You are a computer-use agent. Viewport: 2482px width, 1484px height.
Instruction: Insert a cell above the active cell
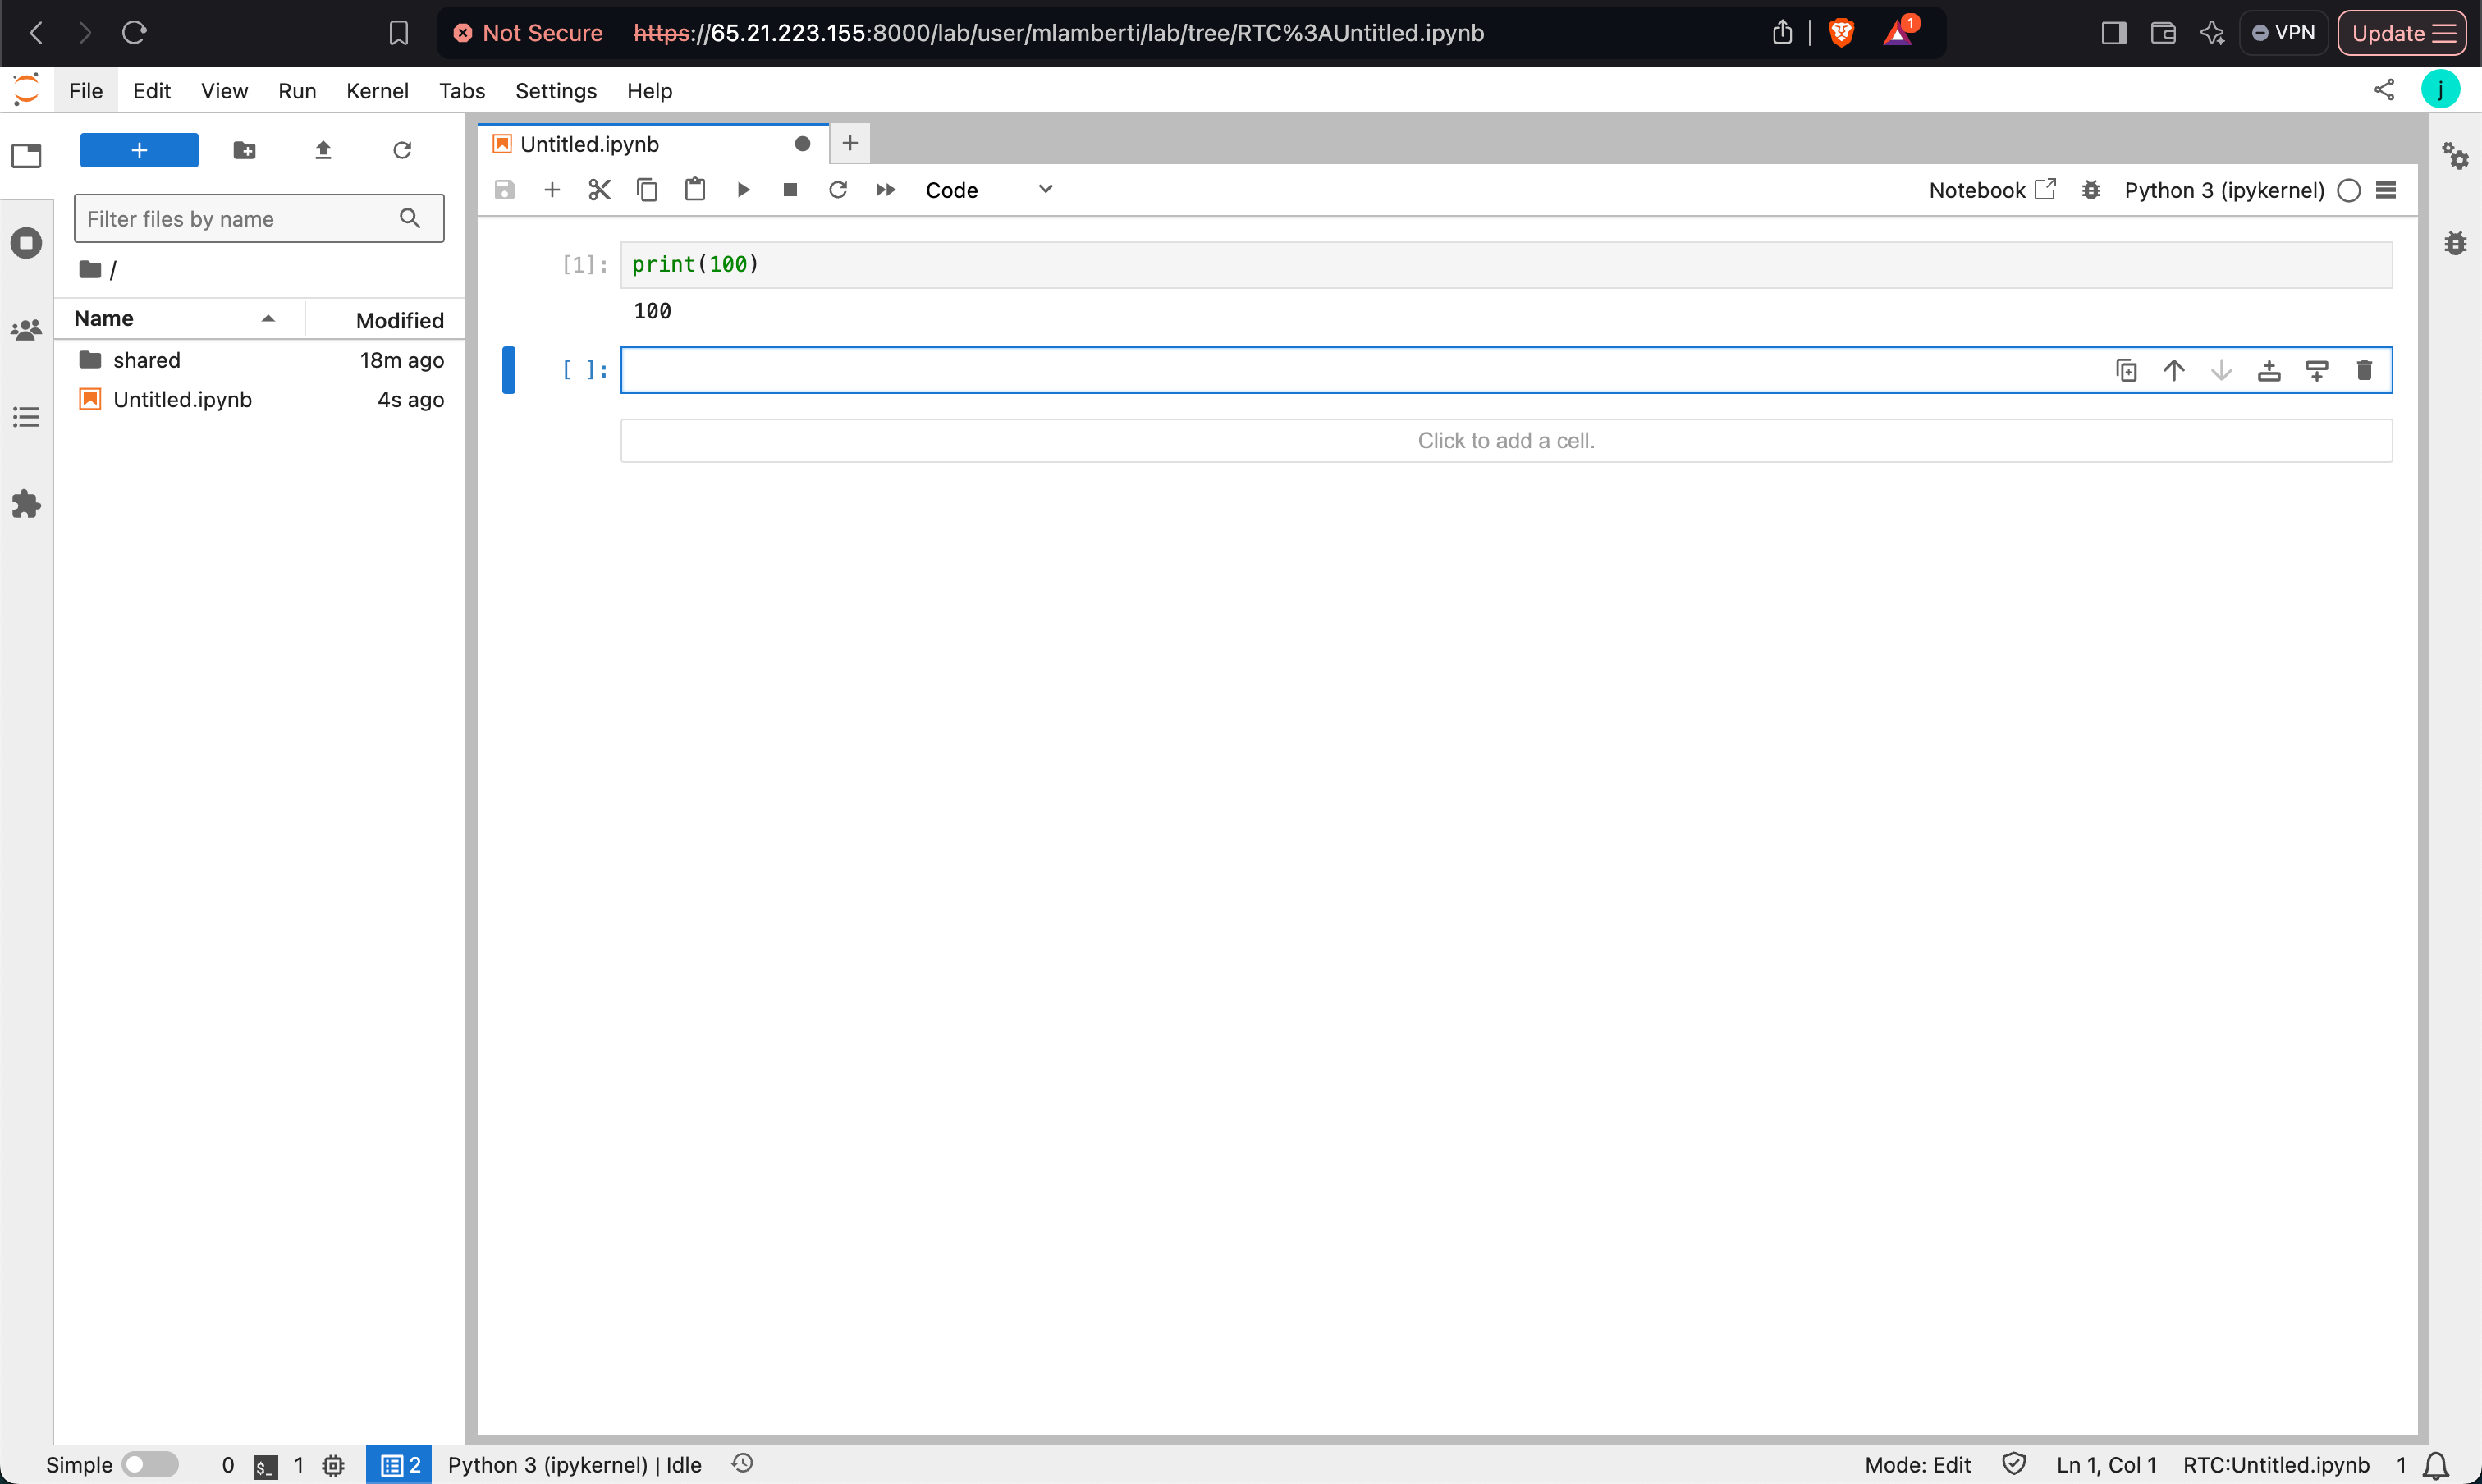(2269, 371)
